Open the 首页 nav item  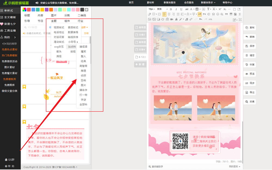(131, 3)
